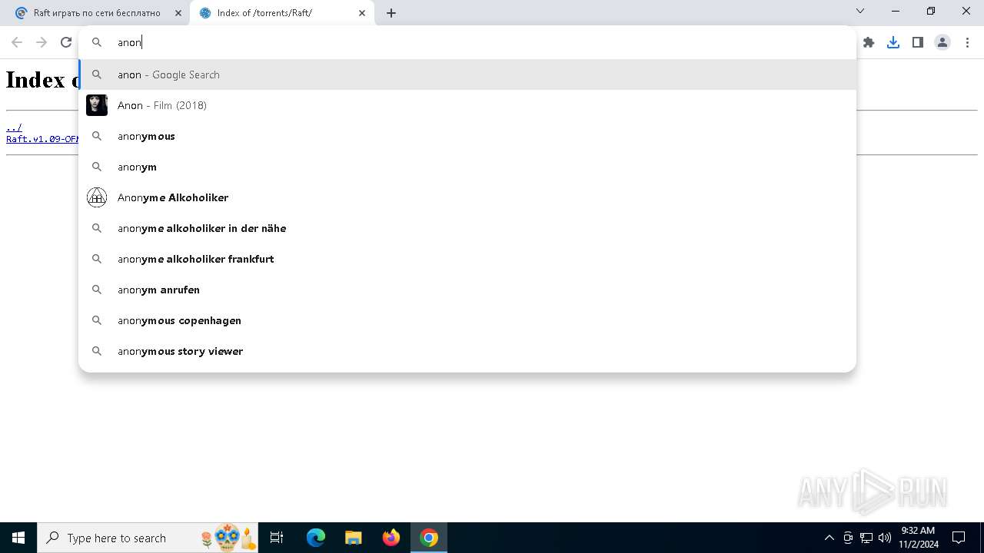Select 'anonyme alkoholiker in der nähe' suggestion
Viewport: 984px width, 553px height.
tap(467, 228)
